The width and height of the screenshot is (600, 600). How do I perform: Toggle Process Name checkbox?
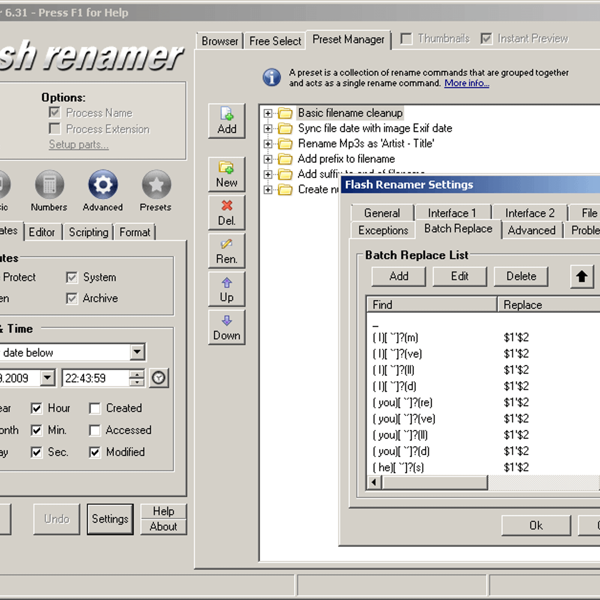click(55, 112)
